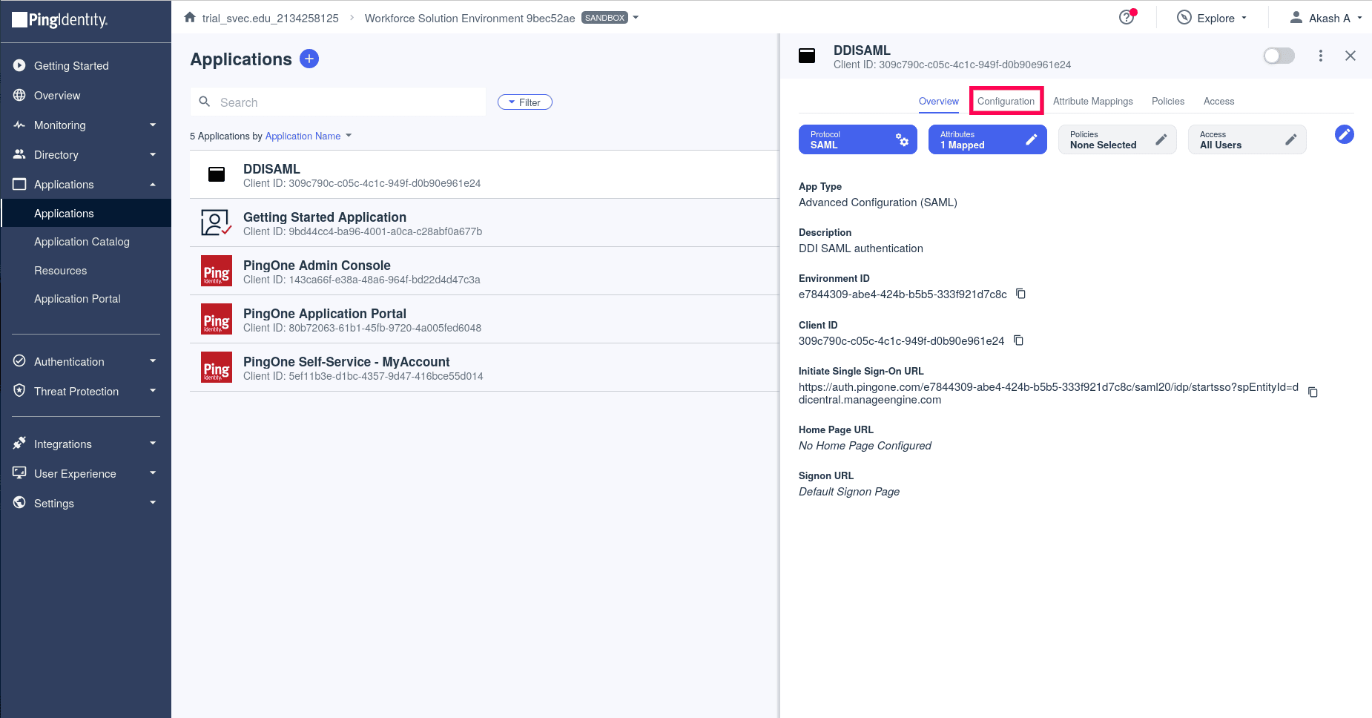1372x718 pixels.
Task: Add a new application with the plus icon
Action: 309,59
